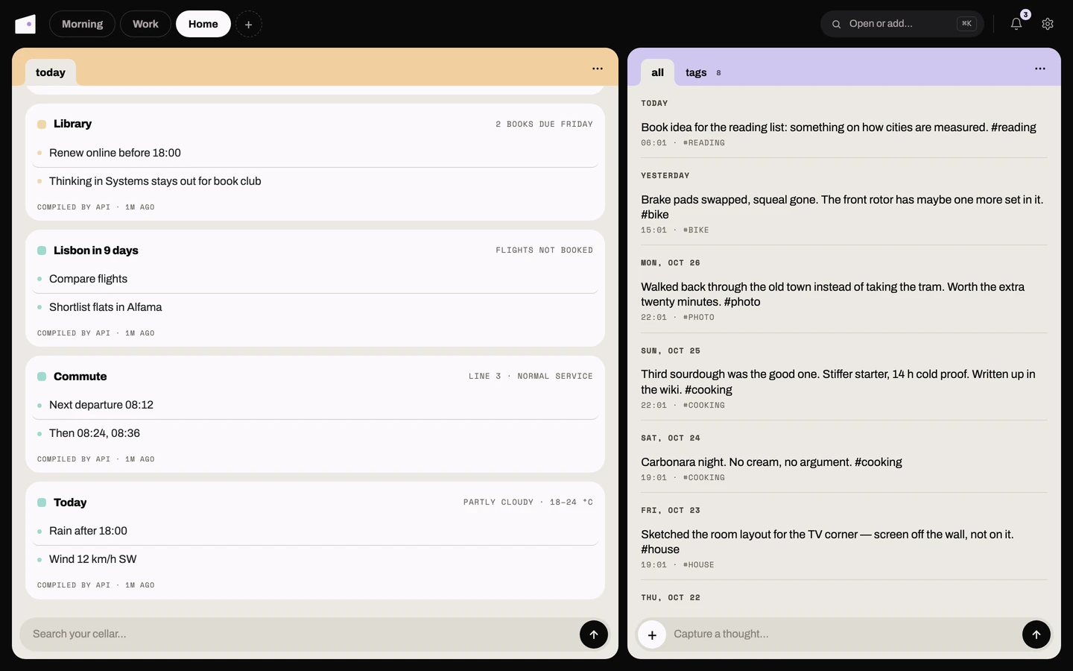Click '2 BOOKS DUE FRIDAY' status
This screenshot has height=671, width=1073.
[x=544, y=125]
